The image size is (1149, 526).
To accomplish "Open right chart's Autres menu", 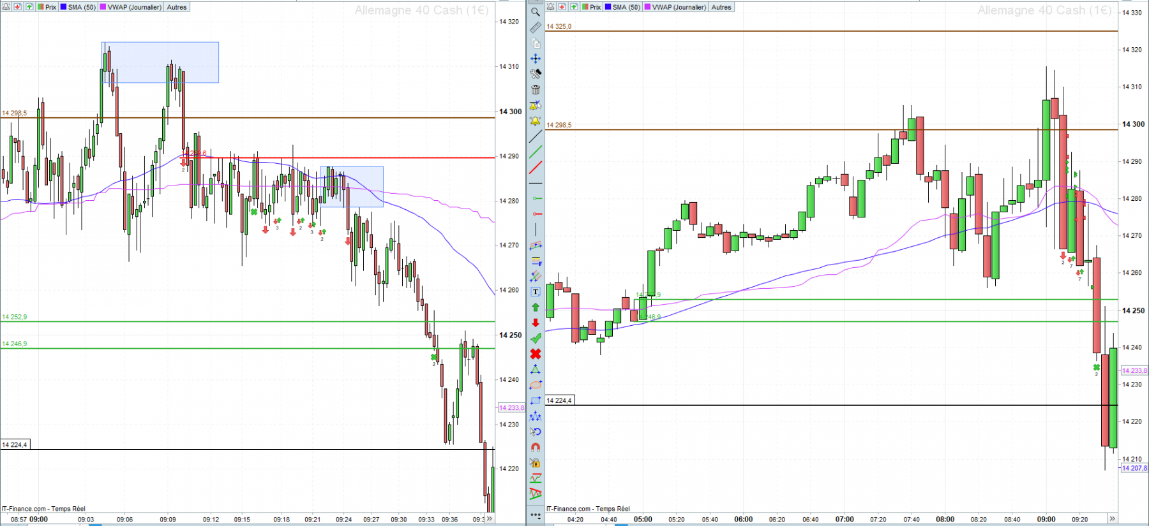I will (x=721, y=7).
